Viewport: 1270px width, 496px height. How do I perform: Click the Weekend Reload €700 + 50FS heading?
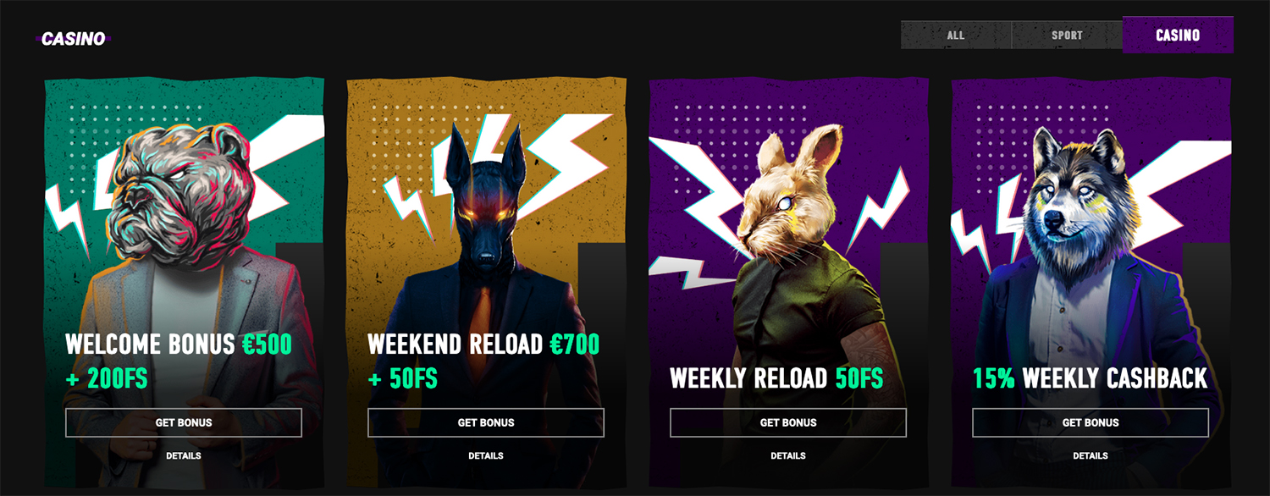click(x=483, y=361)
